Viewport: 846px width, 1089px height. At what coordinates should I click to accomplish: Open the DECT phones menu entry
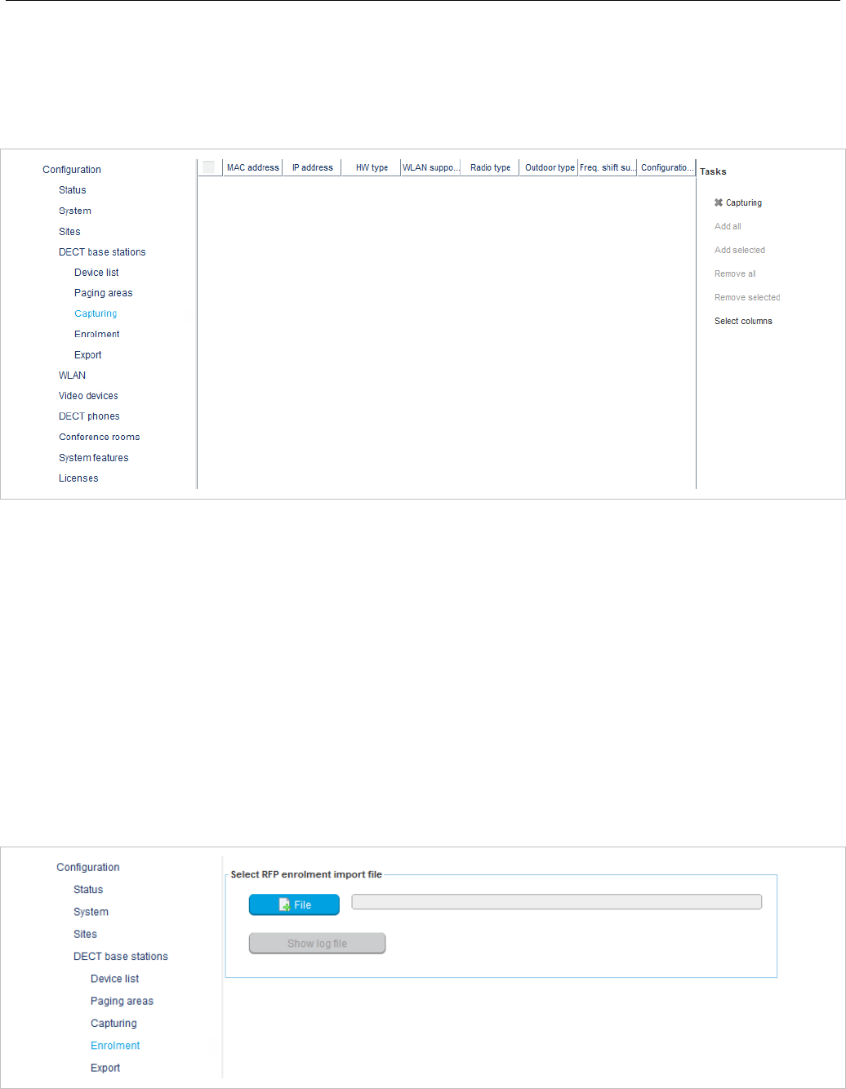tap(89, 416)
